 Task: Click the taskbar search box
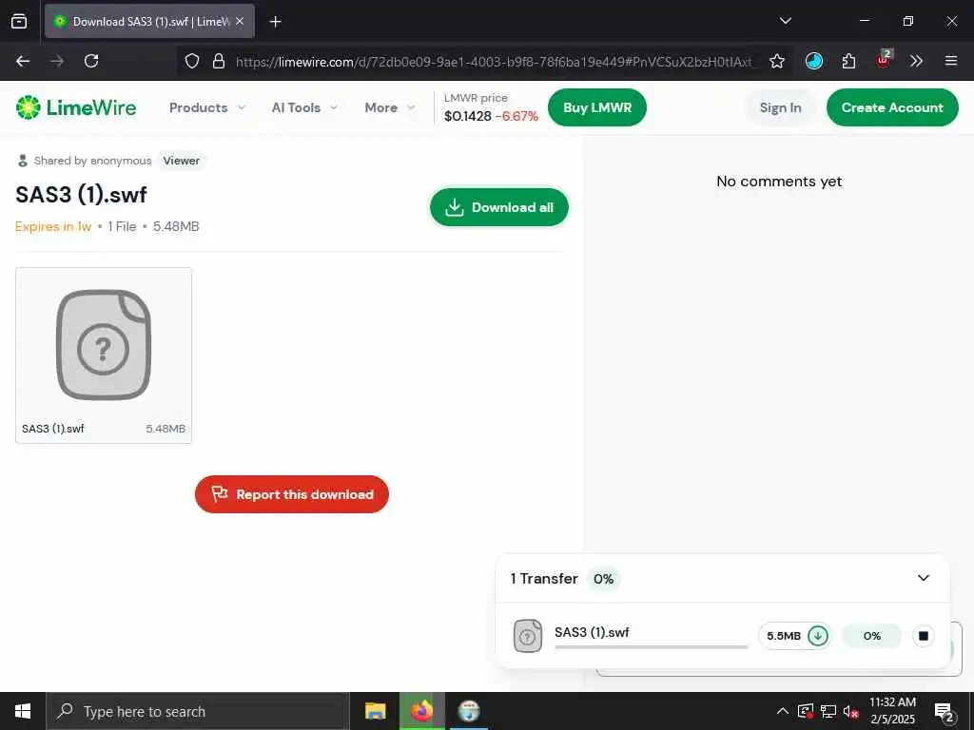point(198,711)
